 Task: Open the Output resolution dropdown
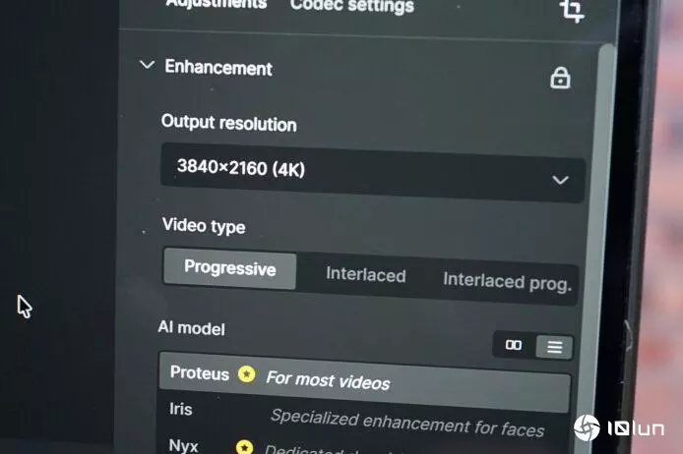click(372, 173)
